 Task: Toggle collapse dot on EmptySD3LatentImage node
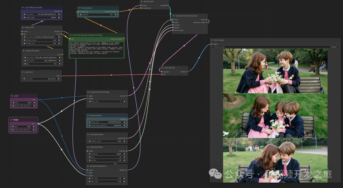[x=88, y=92]
